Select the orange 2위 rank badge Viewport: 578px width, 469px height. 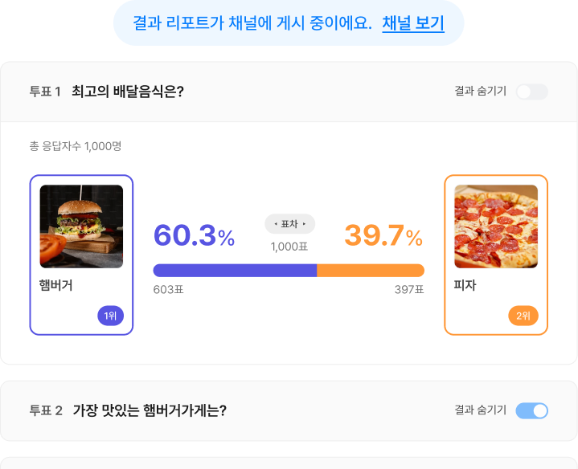523,316
